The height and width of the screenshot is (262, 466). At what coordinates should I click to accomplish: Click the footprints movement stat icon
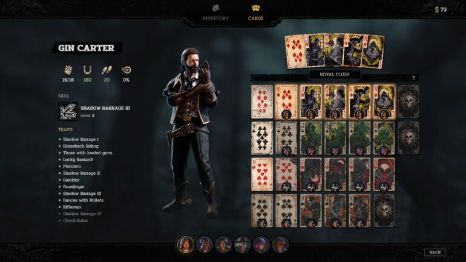pyautogui.click(x=107, y=70)
